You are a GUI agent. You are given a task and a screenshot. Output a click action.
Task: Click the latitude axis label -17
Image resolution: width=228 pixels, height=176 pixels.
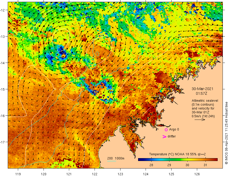point(3,142)
